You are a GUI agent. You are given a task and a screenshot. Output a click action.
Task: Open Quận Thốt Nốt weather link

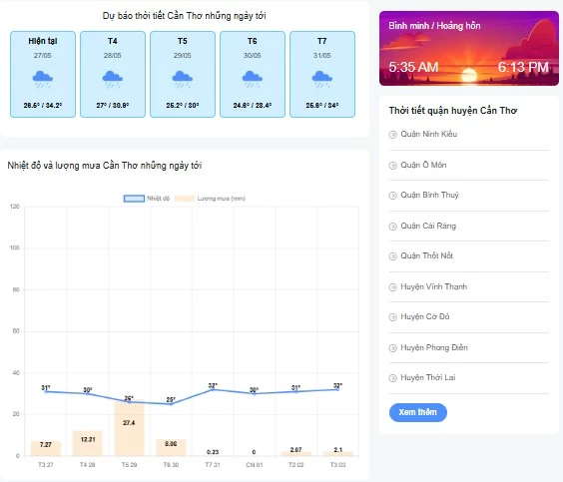point(426,255)
